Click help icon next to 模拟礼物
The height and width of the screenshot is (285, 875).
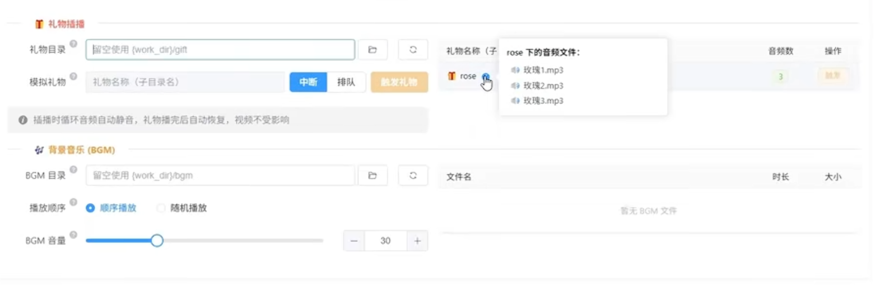(x=73, y=76)
